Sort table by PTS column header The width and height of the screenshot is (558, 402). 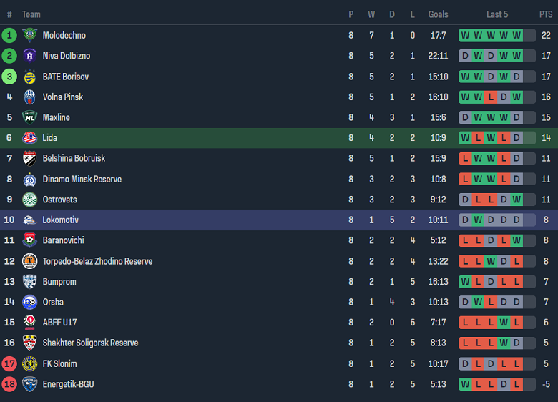[546, 14]
